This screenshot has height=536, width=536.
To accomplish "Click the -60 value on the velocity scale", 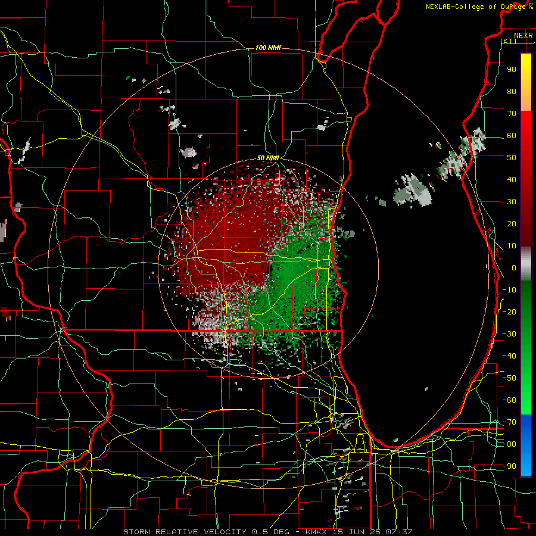I will click(509, 400).
